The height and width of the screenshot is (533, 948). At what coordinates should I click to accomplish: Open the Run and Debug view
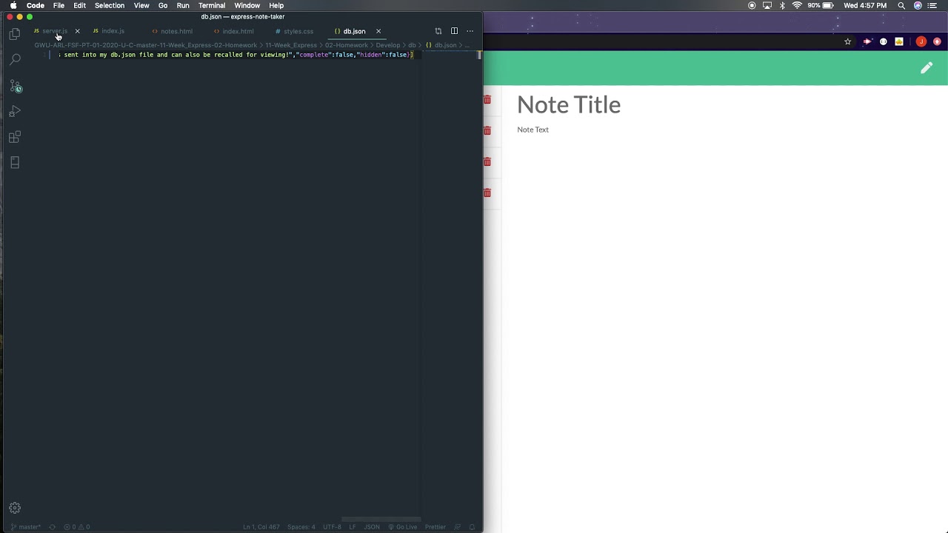[15, 111]
